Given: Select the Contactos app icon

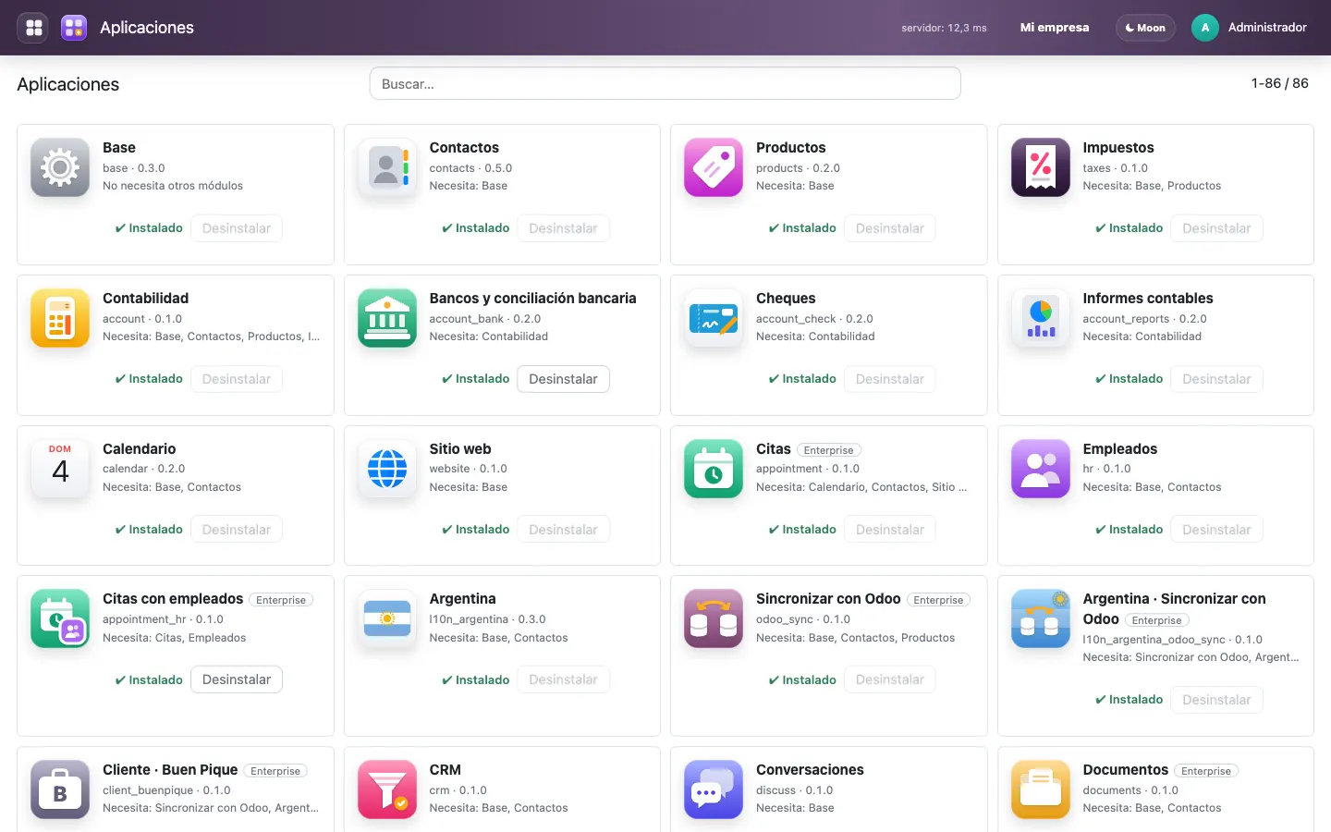Looking at the screenshot, I should [387, 167].
